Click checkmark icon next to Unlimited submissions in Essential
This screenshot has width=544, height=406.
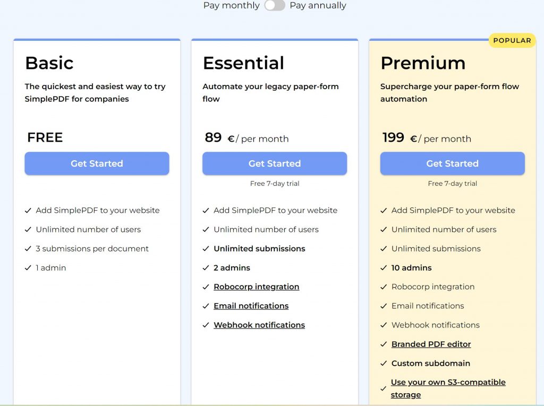point(206,248)
